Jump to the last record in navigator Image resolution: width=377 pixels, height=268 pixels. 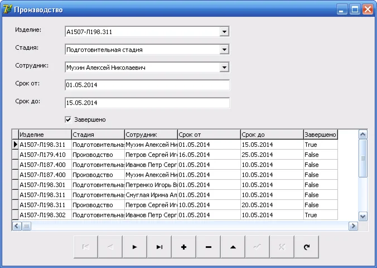pos(159,247)
